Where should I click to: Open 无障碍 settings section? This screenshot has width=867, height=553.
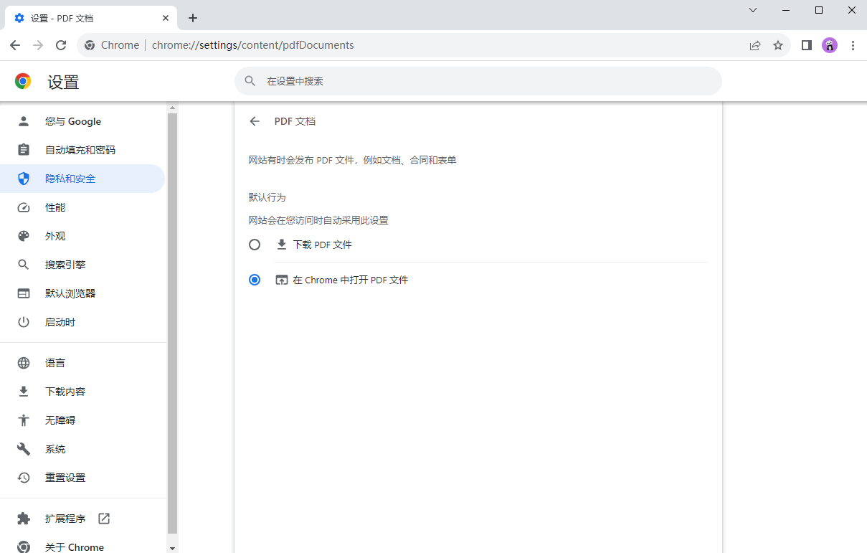(82, 420)
